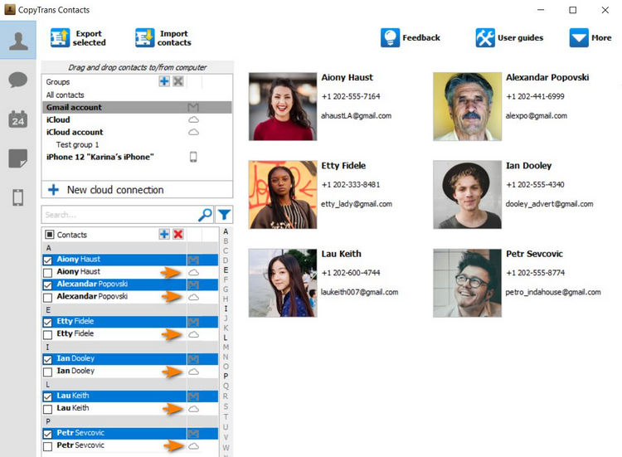This screenshot has width=622, height=457.
Task: Click cloud icon on unselected Ian Dooley row
Action: tap(193, 372)
